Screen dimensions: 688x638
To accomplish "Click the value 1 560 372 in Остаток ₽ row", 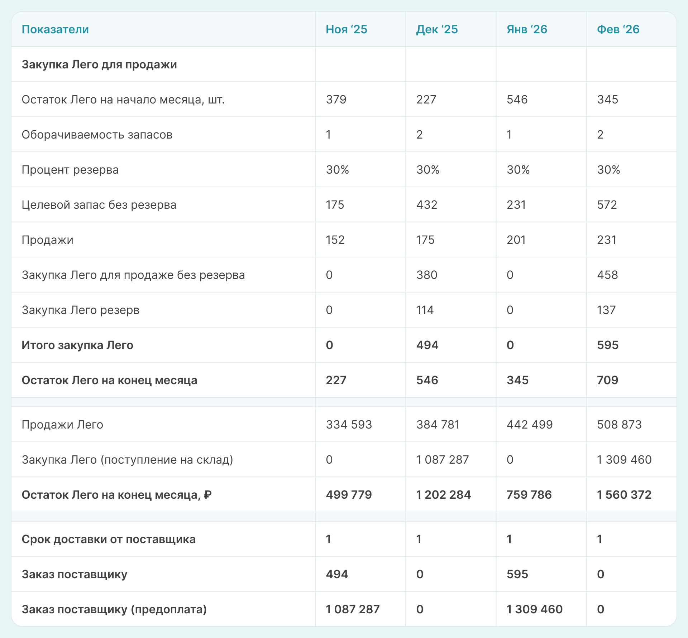I will click(624, 495).
